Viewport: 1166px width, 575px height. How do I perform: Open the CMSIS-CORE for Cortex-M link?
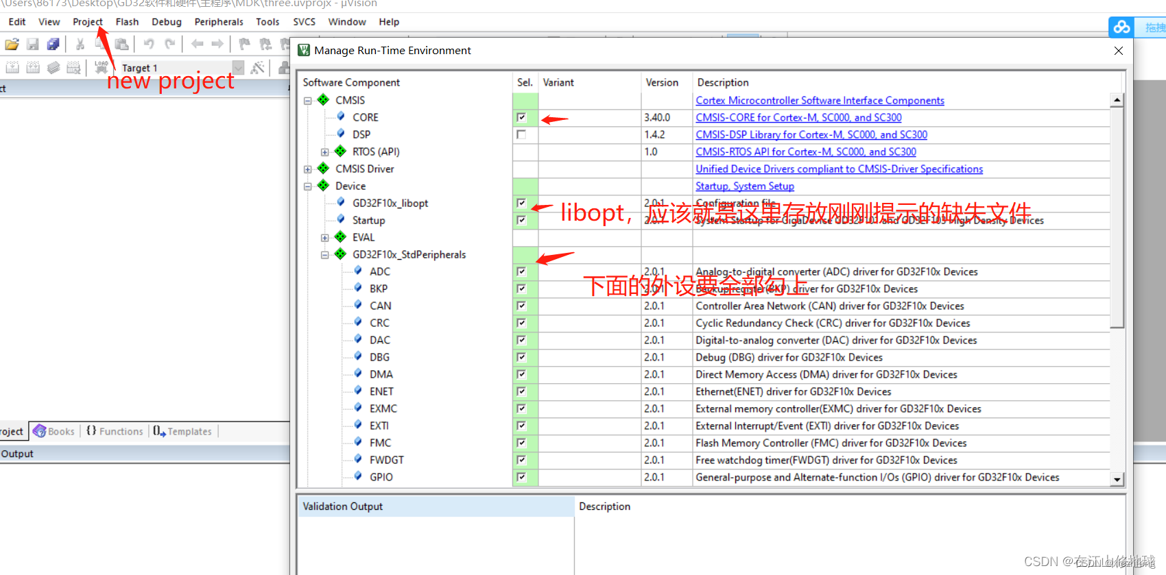coord(798,117)
